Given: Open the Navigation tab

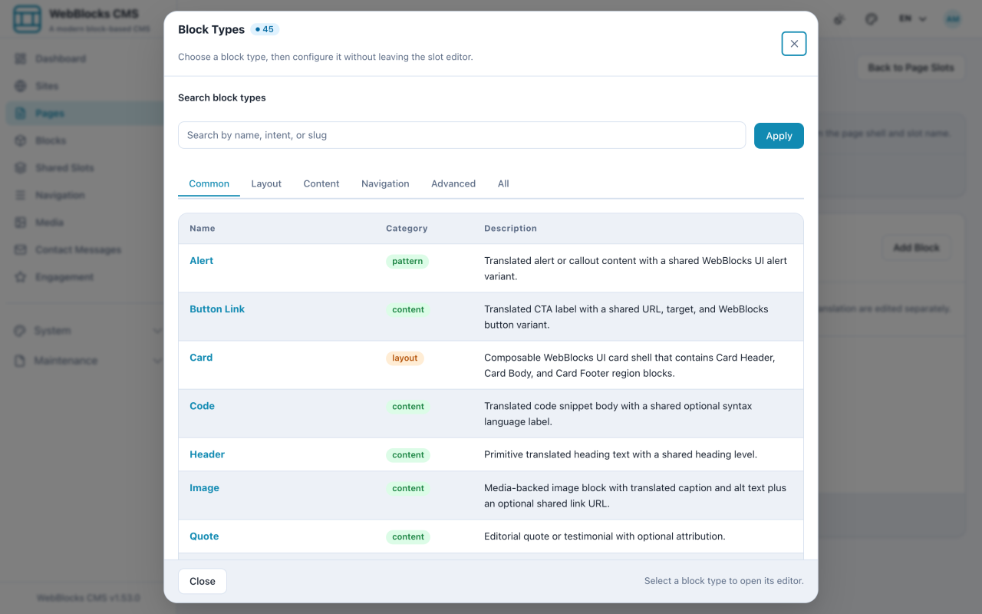Looking at the screenshot, I should pyautogui.click(x=385, y=183).
